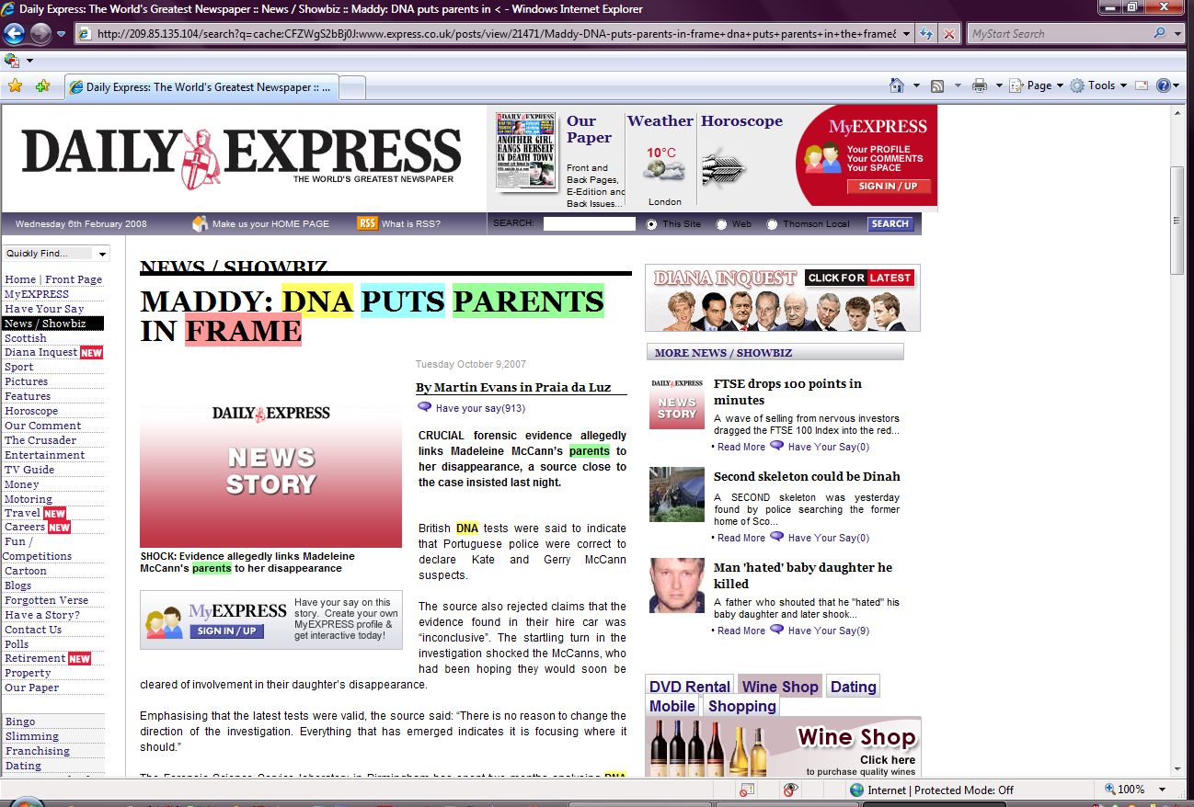
Task: Open the 'Quickly Find...' dropdown
Action: tap(56, 254)
